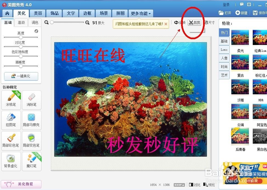The width and height of the screenshot is (267, 190).
Task: Switch to 热门 effects category
Action: coord(224,32)
